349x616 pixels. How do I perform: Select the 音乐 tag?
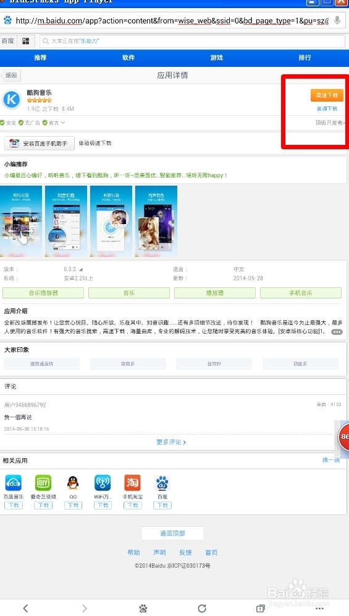pyautogui.click(x=129, y=293)
